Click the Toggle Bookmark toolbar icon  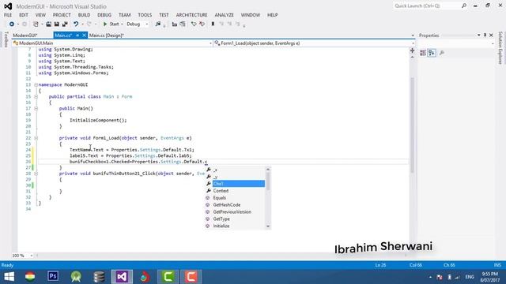213,24
